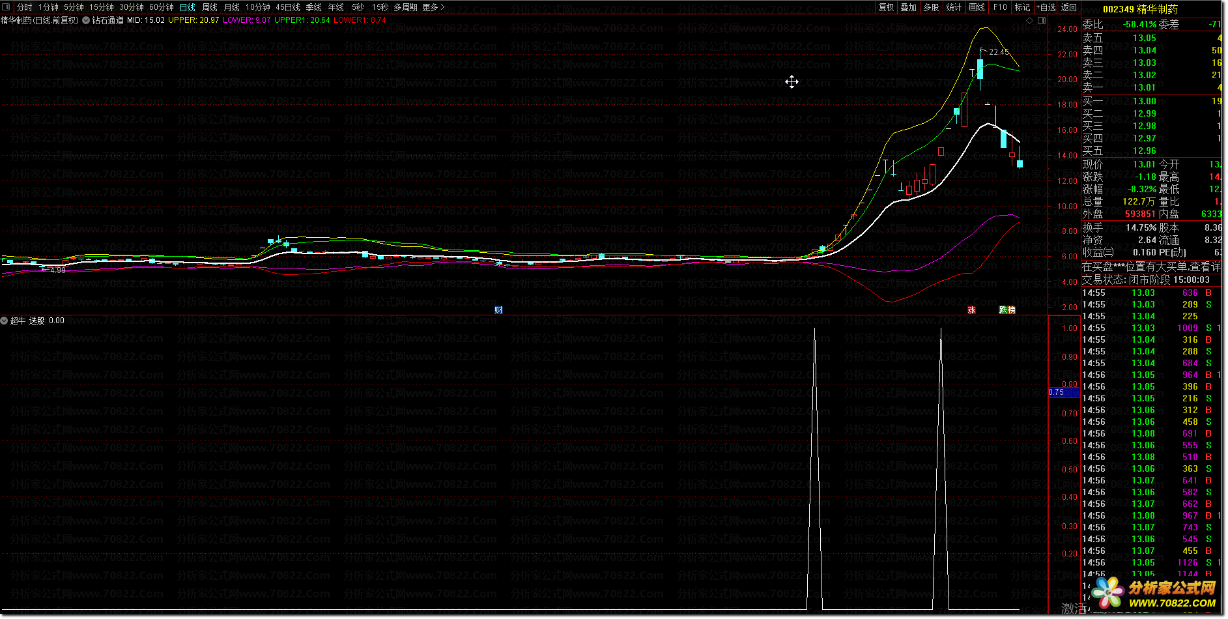The width and height of the screenshot is (1228, 619).
Task: Open the 超牛 indicator dropdown arrow
Action: point(5,321)
